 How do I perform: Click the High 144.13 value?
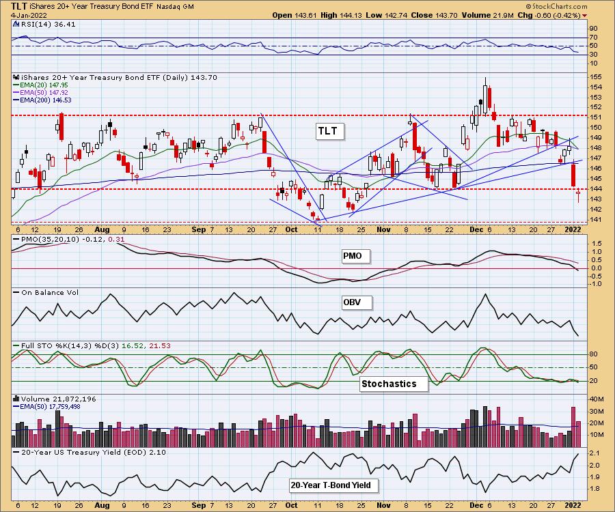pos(341,15)
